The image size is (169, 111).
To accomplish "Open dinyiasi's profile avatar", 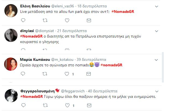I will point(12,35).
